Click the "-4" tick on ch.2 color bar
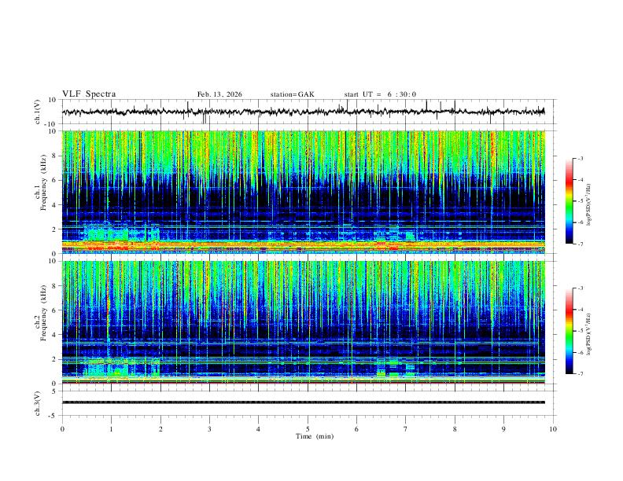The width and height of the screenshot is (623, 481). 580,310
